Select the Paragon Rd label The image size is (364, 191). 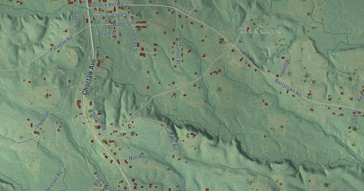pos(62,44)
